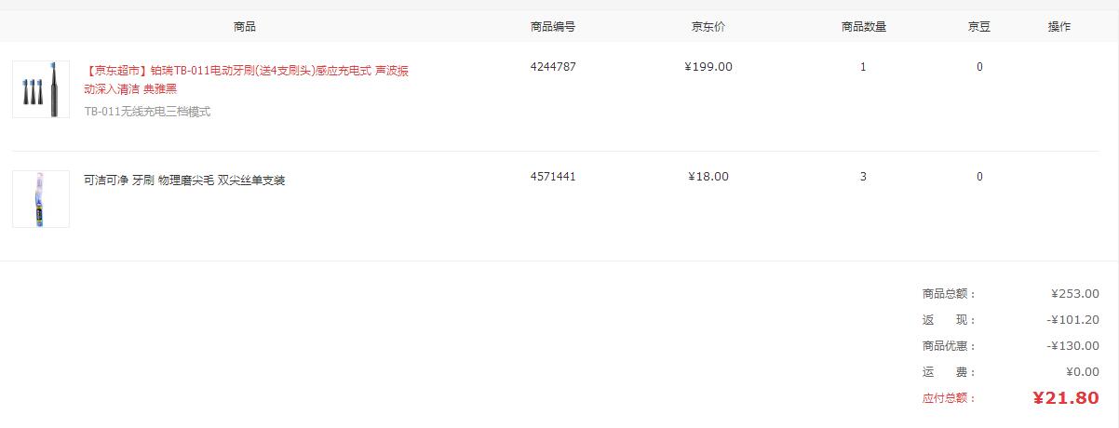
Task: Click the 操作 column header
Action: tap(1059, 27)
